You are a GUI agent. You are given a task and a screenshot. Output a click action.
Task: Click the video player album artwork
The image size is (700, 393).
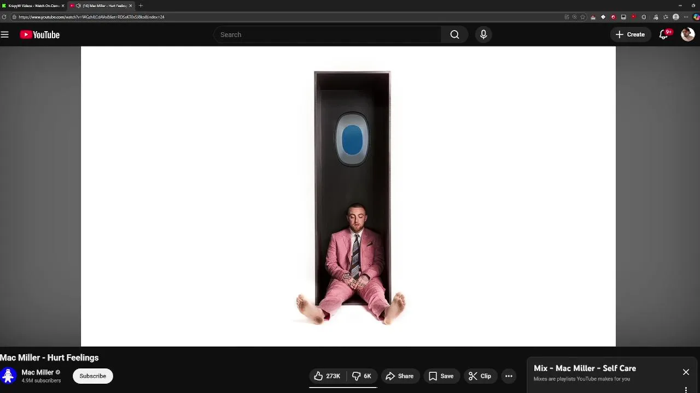pyautogui.click(x=348, y=196)
